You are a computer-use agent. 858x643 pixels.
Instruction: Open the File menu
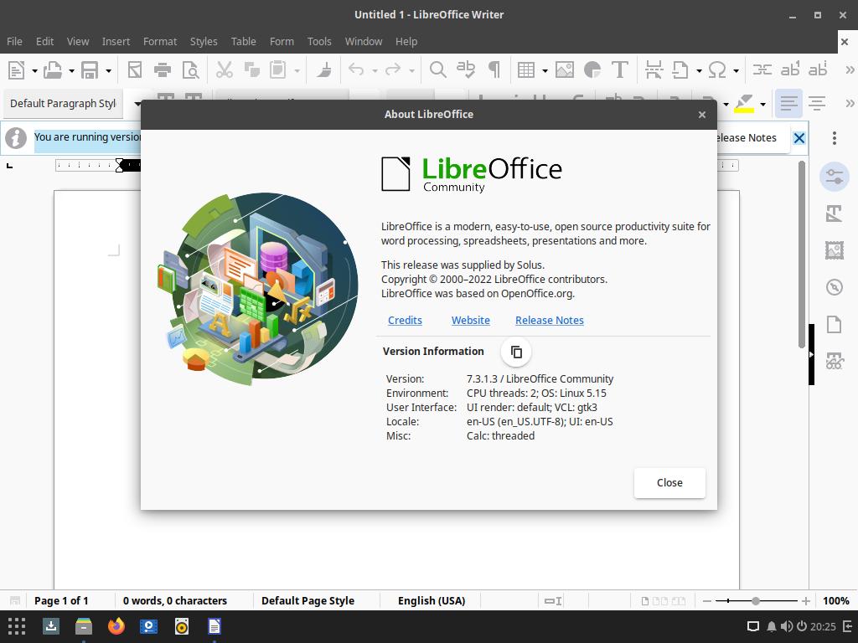click(14, 42)
